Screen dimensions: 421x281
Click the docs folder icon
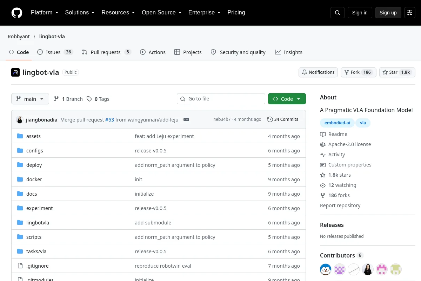coord(20,194)
